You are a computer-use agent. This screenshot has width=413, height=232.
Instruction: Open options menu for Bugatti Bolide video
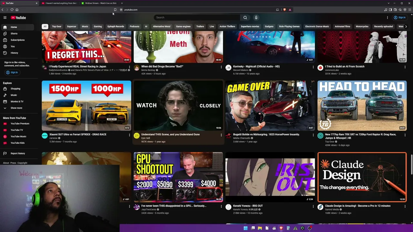(x=313, y=135)
